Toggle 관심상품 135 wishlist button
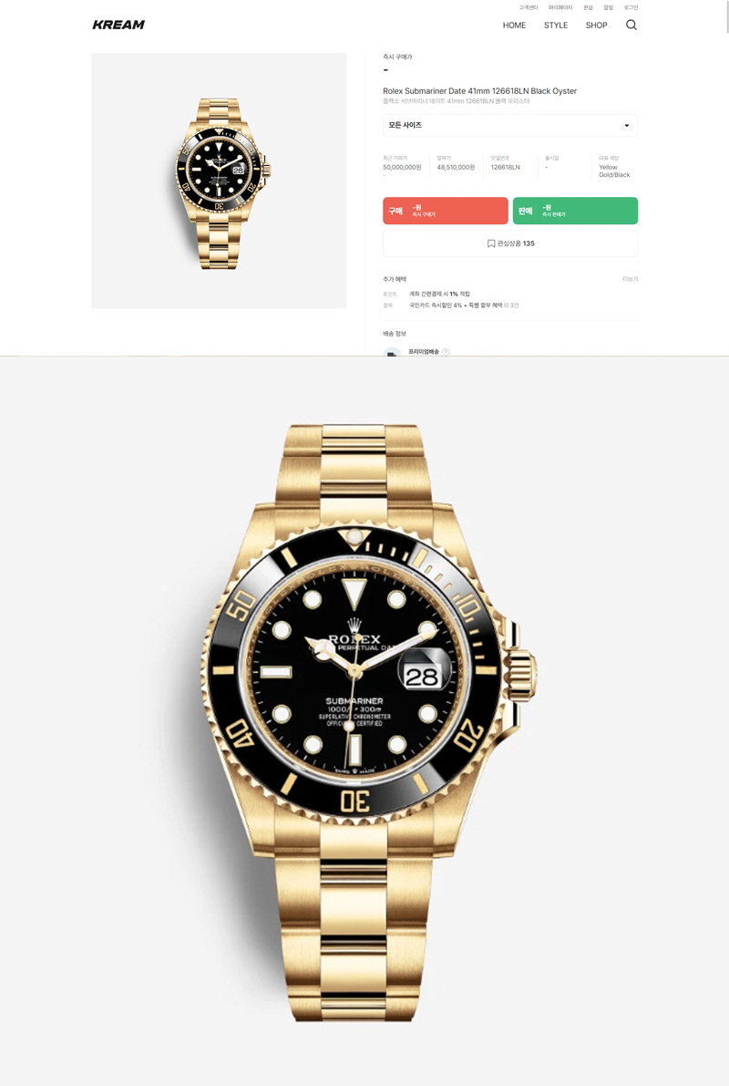The height and width of the screenshot is (1086, 729). [510, 243]
